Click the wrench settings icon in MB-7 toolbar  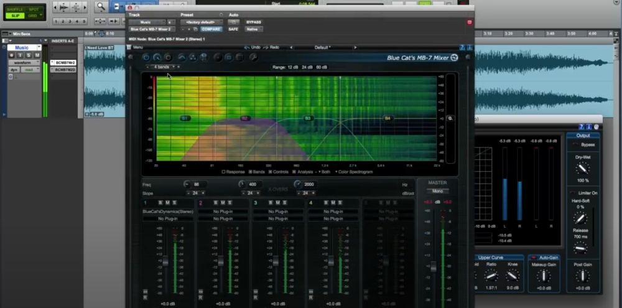click(254, 57)
